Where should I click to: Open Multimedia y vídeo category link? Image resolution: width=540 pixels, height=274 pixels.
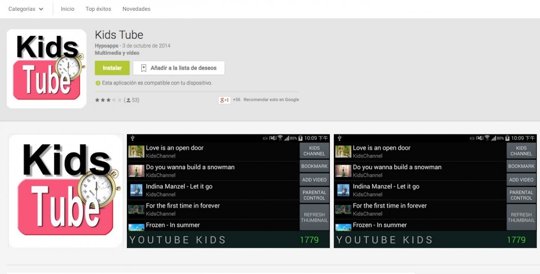point(117,53)
